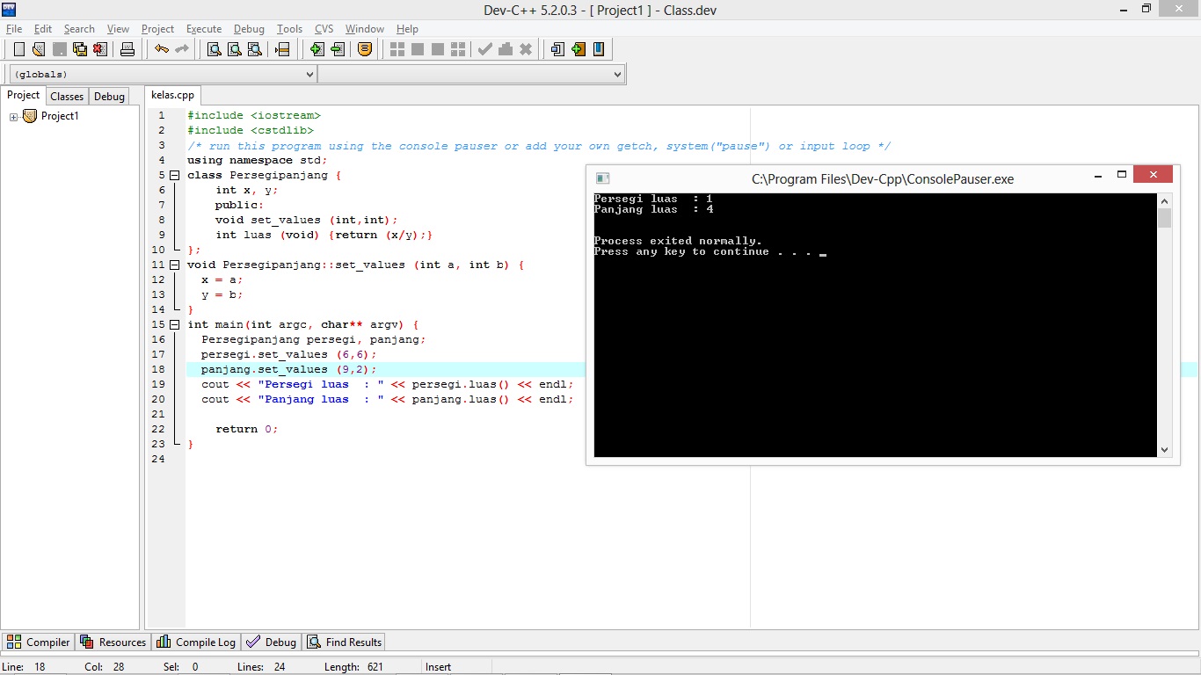Open the Resources tab at the bottom

click(x=113, y=642)
